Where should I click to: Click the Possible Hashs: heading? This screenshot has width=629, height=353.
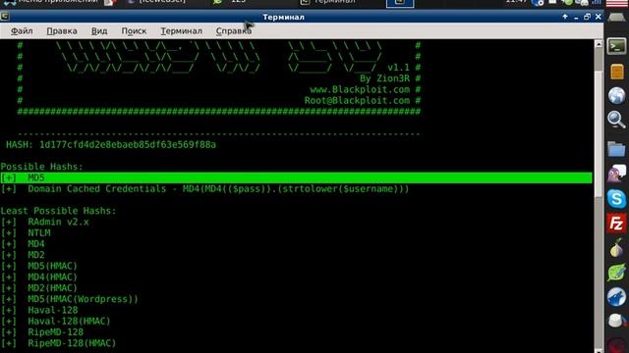point(41,167)
